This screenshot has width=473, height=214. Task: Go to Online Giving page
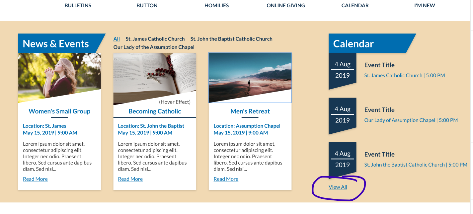[x=285, y=5]
